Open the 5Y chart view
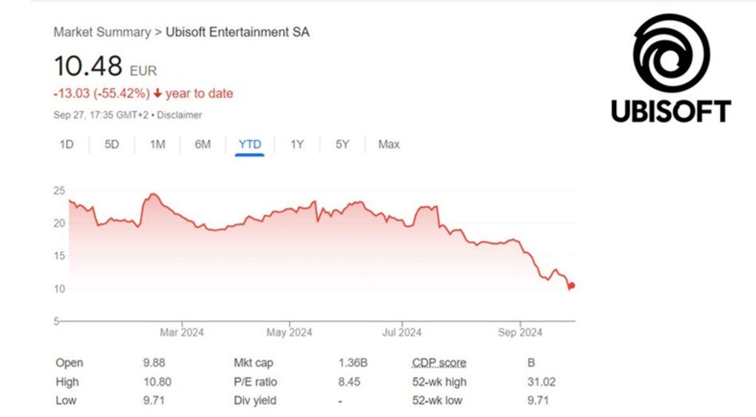 pos(341,144)
